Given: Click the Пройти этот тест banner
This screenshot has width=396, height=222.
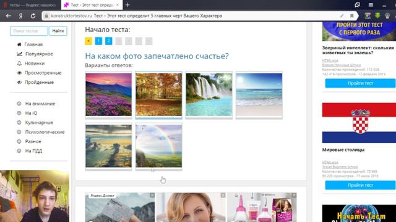Looking at the screenshot, I should click(x=359, y=31).
